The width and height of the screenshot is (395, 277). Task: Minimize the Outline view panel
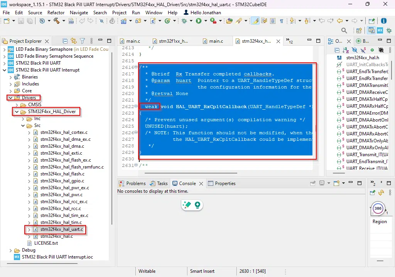[x=380, y=40]
